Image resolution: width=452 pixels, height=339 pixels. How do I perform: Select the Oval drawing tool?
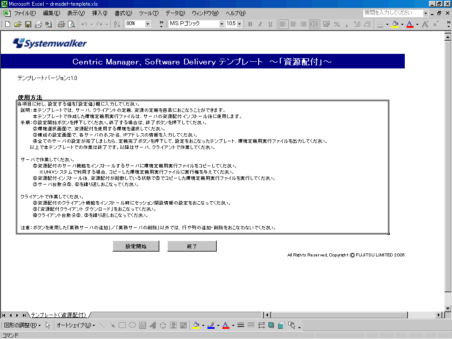click(132, 325)
